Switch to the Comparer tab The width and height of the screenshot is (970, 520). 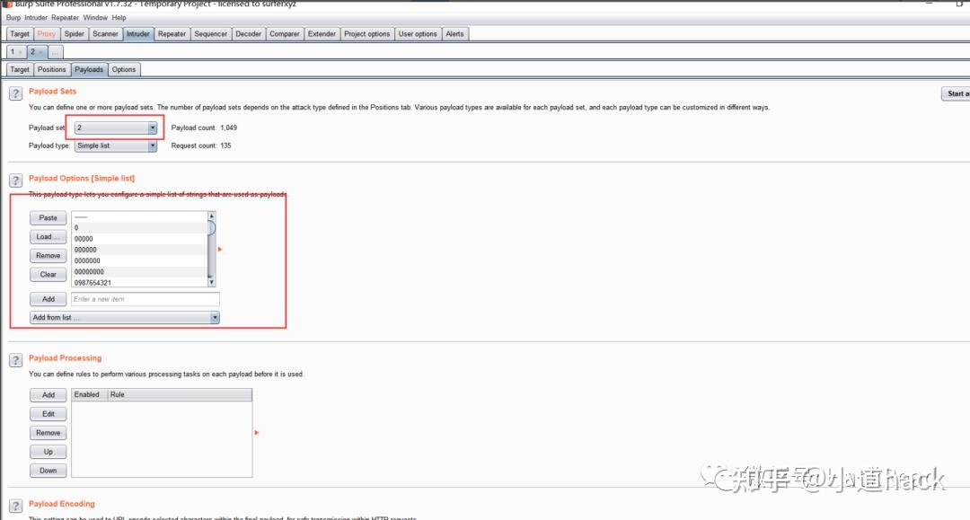[x=285, y=34]
